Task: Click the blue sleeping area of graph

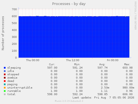Action: click(74, 37)
